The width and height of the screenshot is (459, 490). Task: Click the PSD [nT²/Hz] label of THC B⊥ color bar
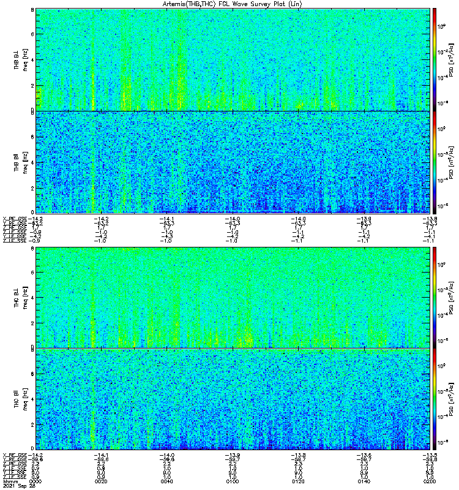pos(451,298)
